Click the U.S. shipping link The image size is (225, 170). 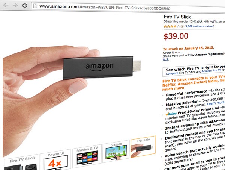166,59
